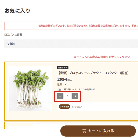Screen dimensions: 138x138
Task: Click the メモを編集 button
Action: tap(65, 107)
